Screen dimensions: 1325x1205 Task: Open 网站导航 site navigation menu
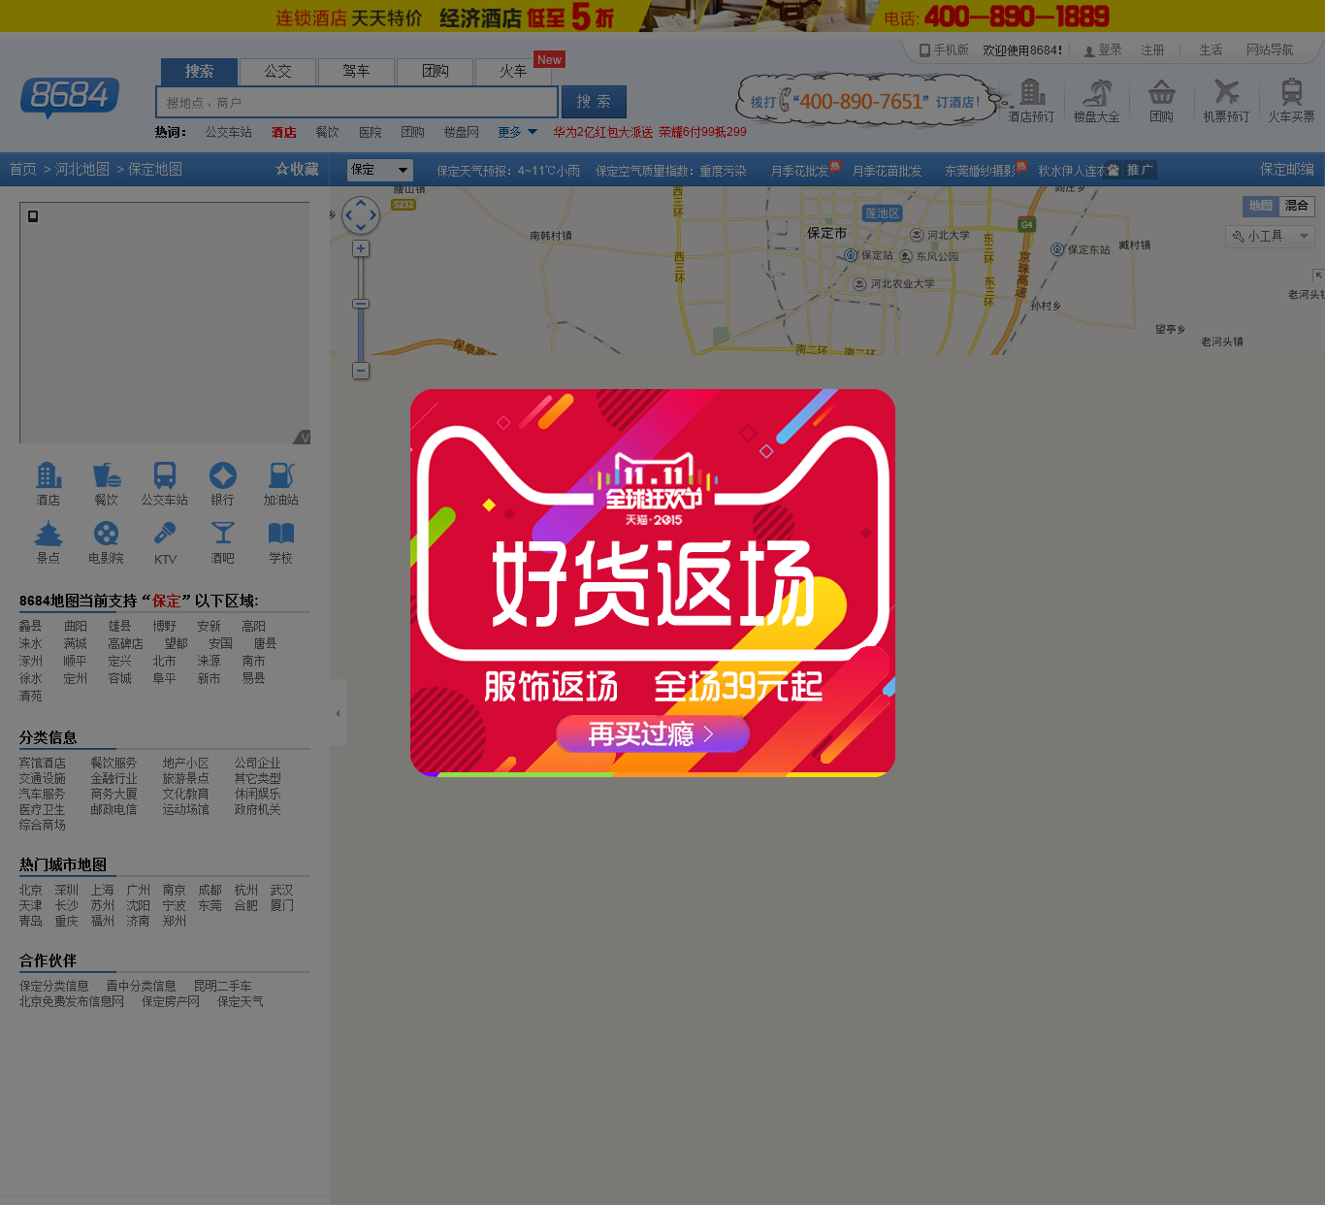[1270, 49]
